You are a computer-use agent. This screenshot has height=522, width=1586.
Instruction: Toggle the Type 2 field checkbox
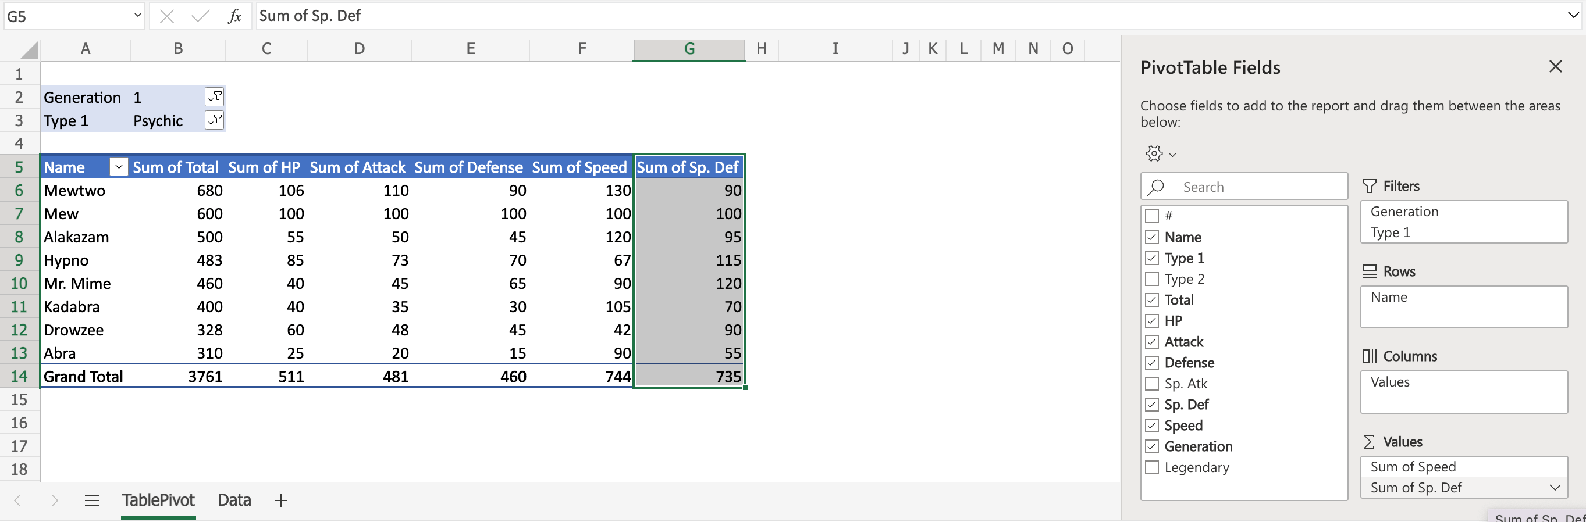pyautogui.click(x=1151, y=279)
